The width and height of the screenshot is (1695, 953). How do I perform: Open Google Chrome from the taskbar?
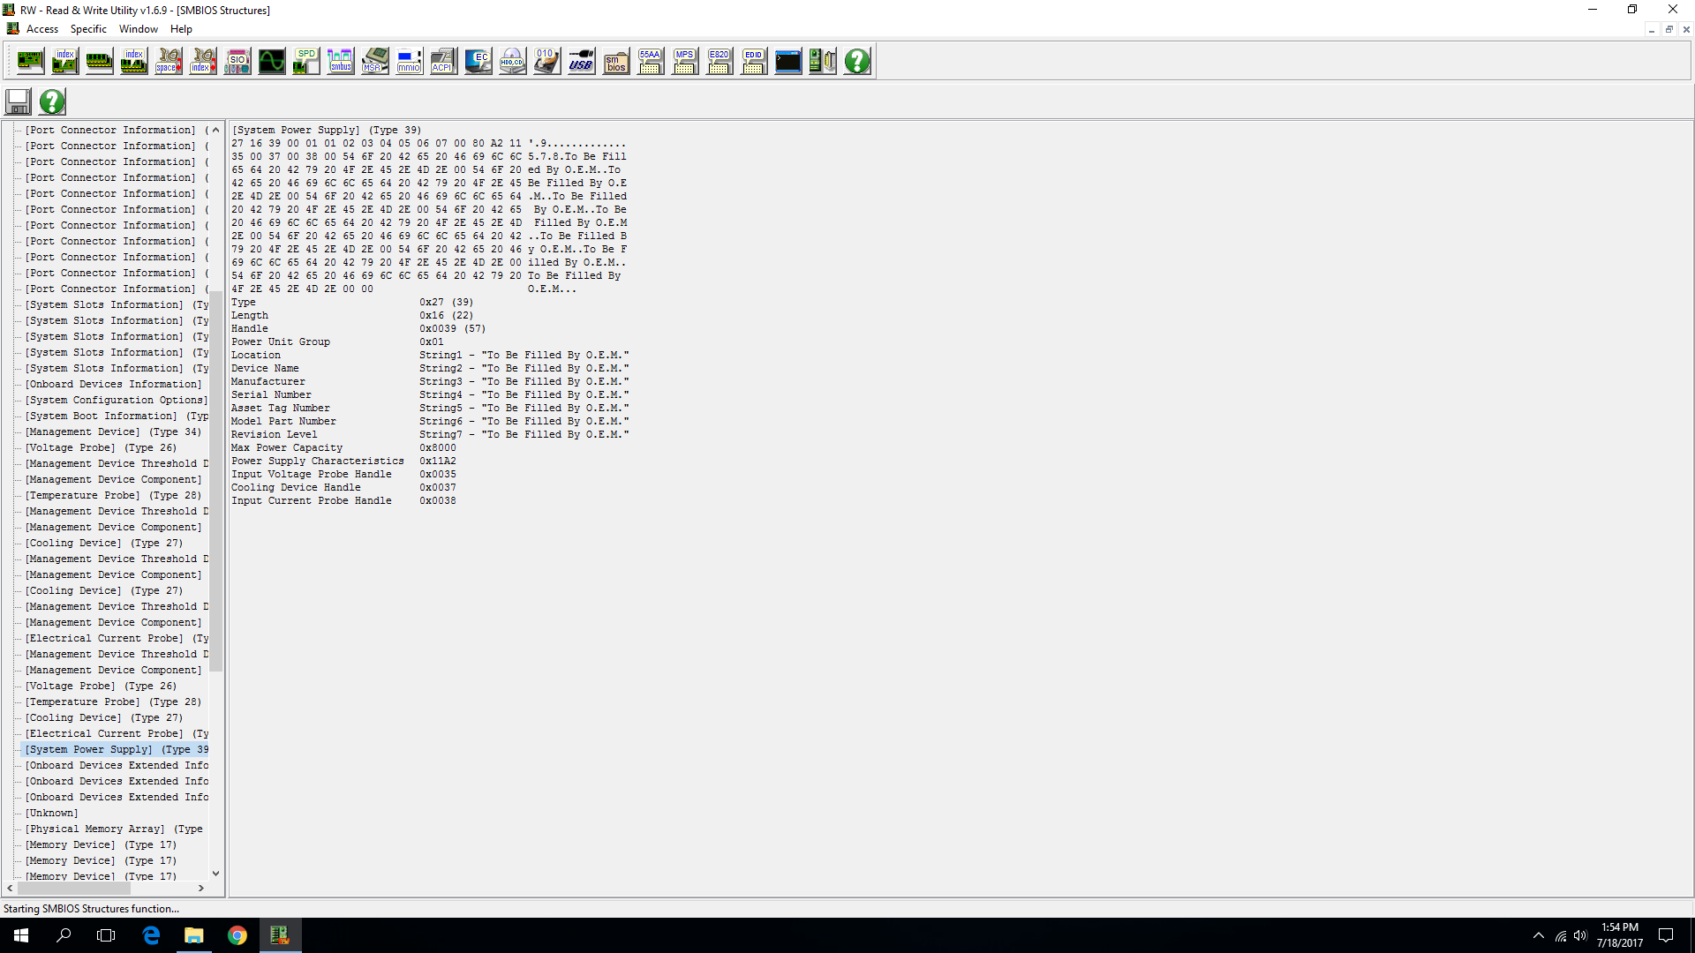237,935
